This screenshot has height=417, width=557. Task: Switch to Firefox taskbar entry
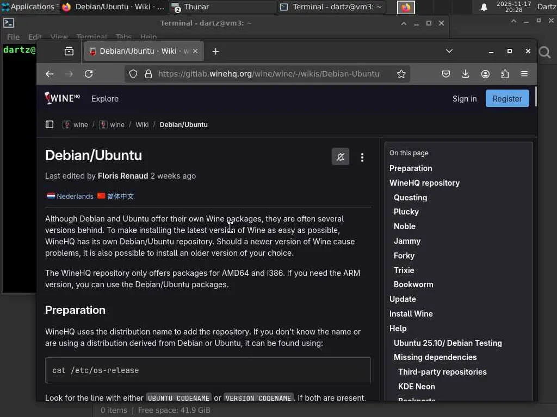[x=113, y=7]
